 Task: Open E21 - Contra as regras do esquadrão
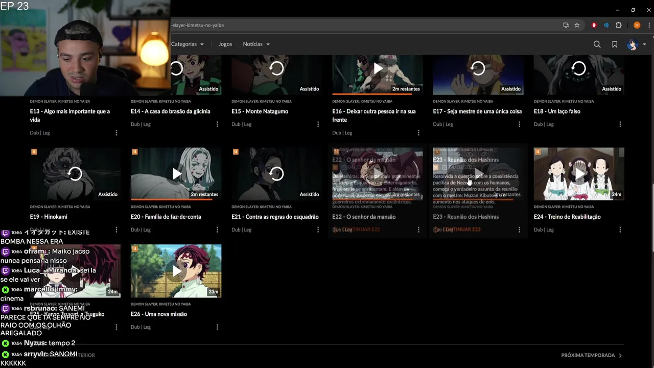(275, 217)
